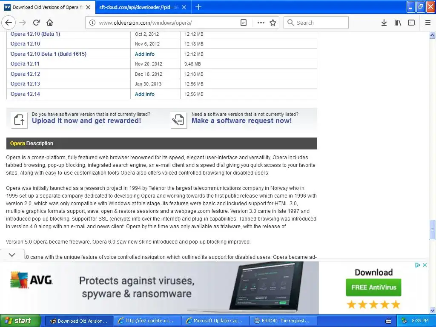This screenshot has width=436, height=327.
Task: Open the Opera 12.10 download link
Action: pyautogui.click(x=25, y=44)
